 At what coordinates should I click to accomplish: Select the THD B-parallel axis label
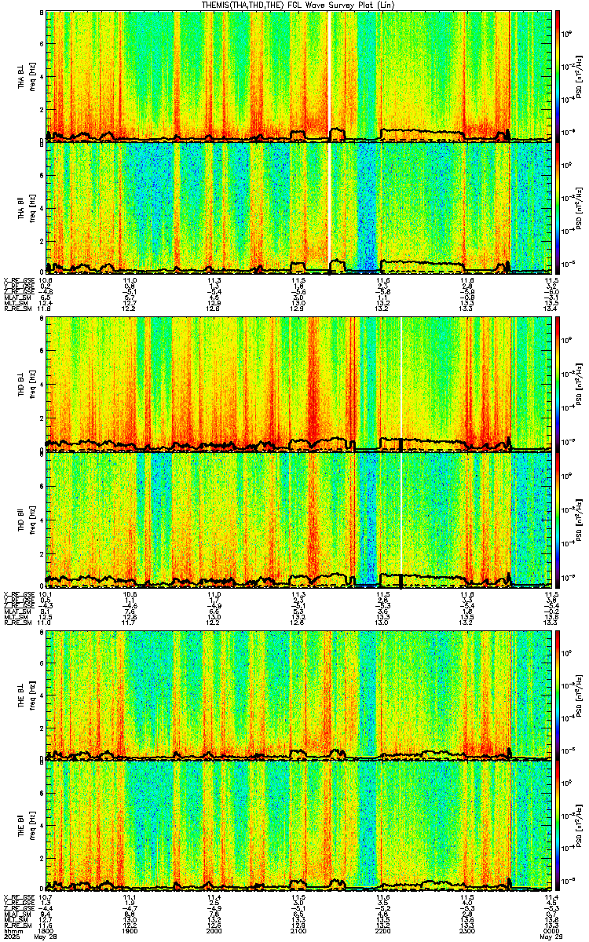tap(22, 520)
